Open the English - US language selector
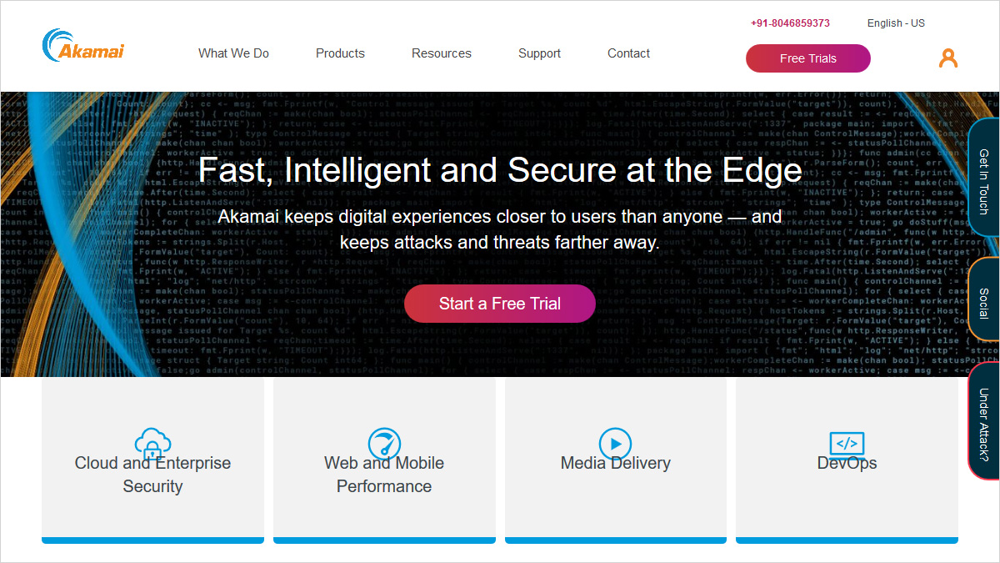Viewport: 1000px width, 563px height. coord(896,23)
